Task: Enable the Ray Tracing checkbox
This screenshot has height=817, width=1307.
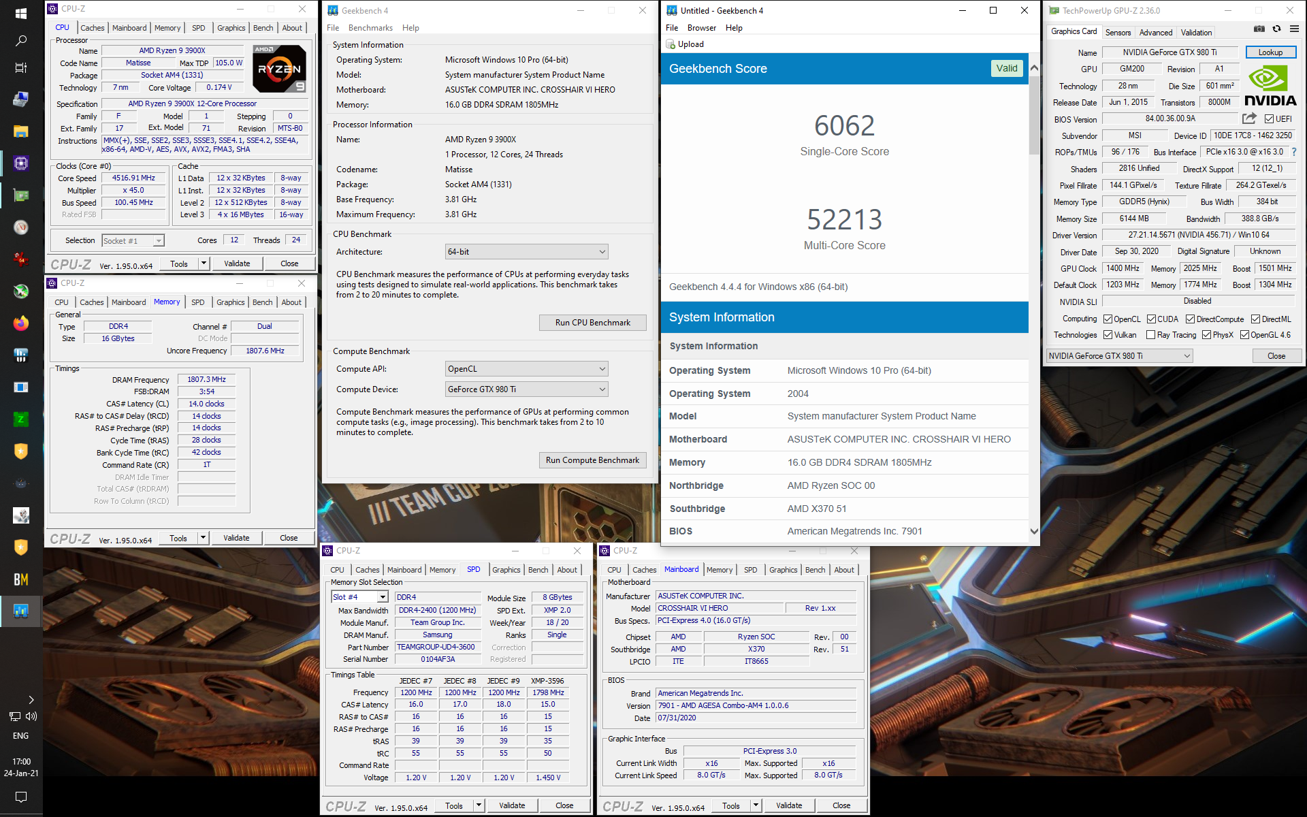Action: [1150, 335]
